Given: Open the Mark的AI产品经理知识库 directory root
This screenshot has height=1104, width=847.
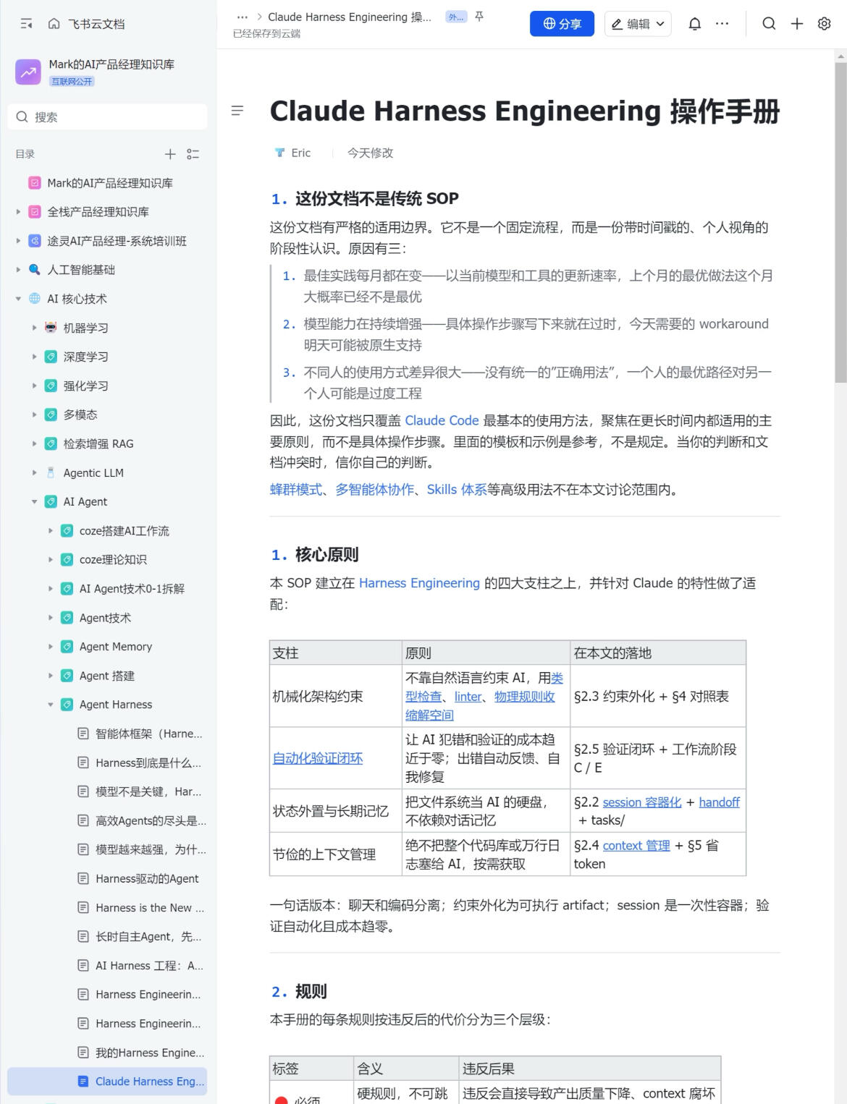Looking at the screenshot, I should click(110, 183).
